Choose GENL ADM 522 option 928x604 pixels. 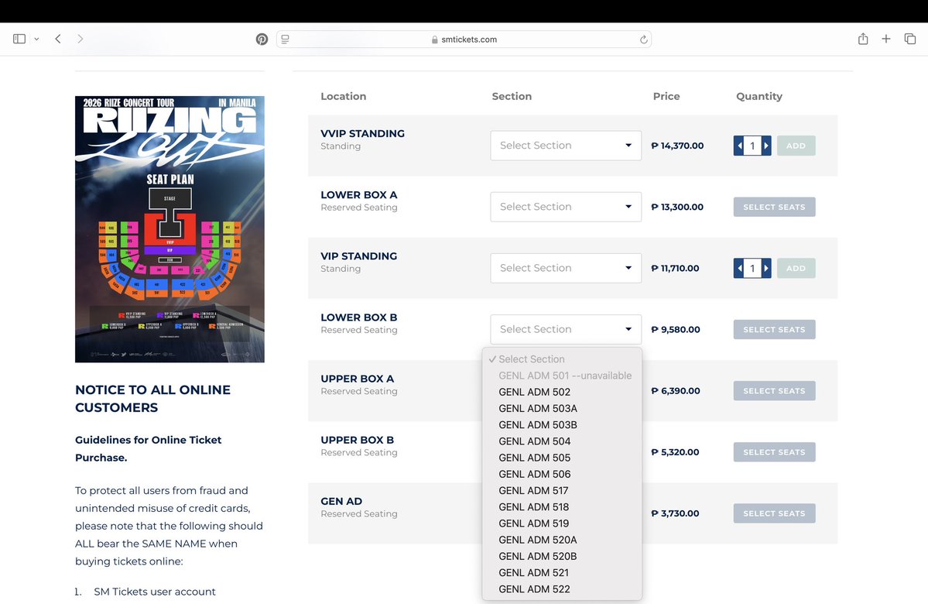point(562,589)
